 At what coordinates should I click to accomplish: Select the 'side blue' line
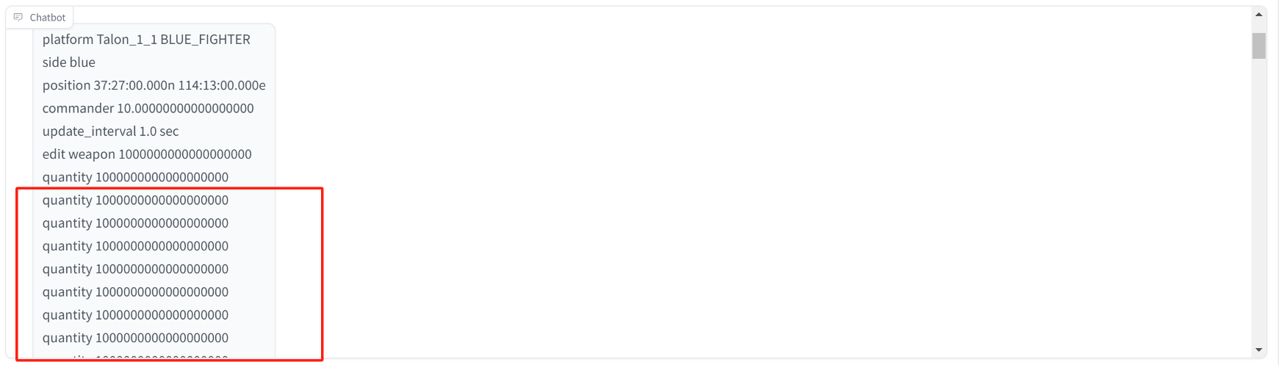click(x=69, y=62)
